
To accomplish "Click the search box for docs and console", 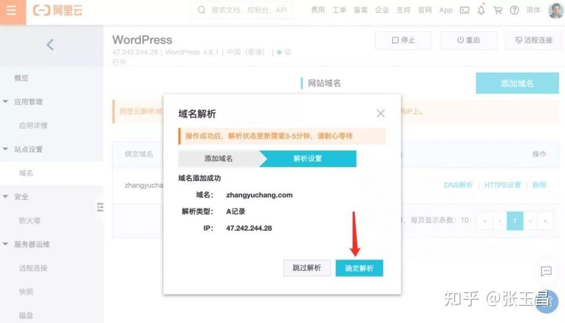I will pyautogui.click(x=242, y=10).
